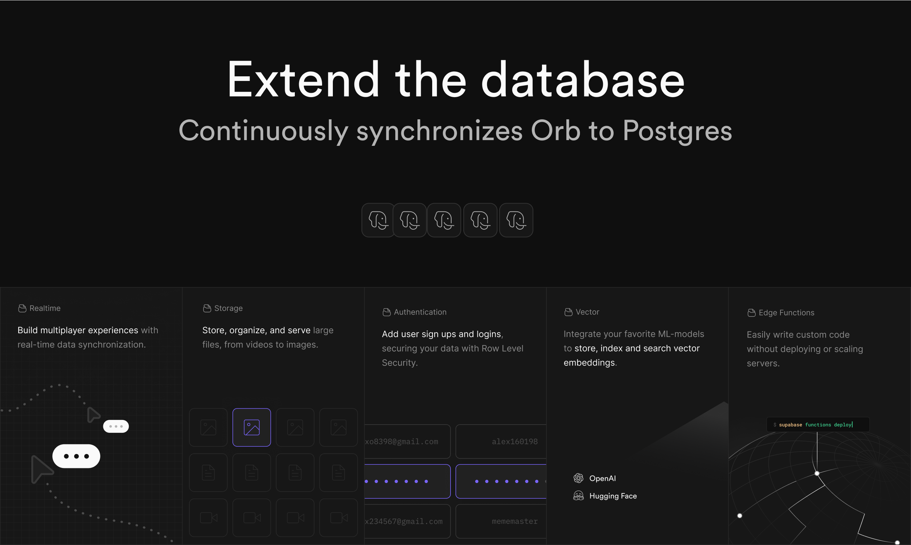Image resolution: width=911 pixels, height=545 pixels.
Task: Click the OpenAI label
Action: pos(603,478)
